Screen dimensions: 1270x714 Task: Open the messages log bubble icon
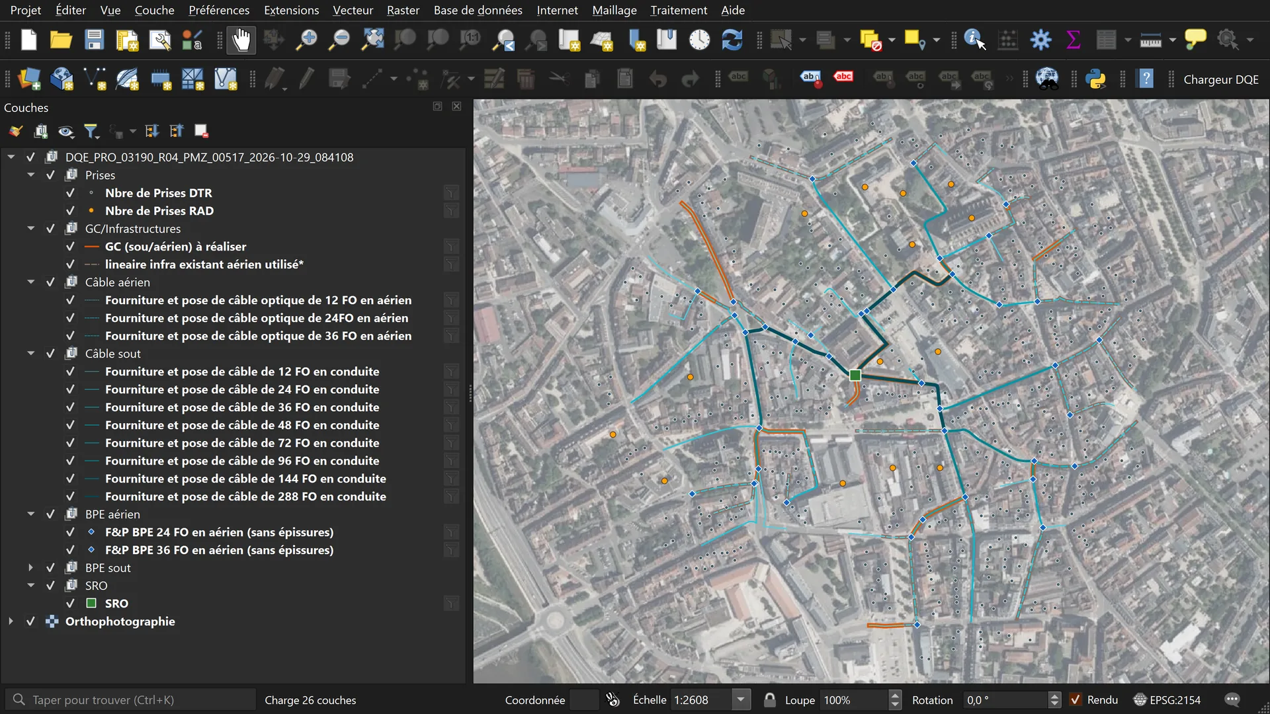point(1232,699)
